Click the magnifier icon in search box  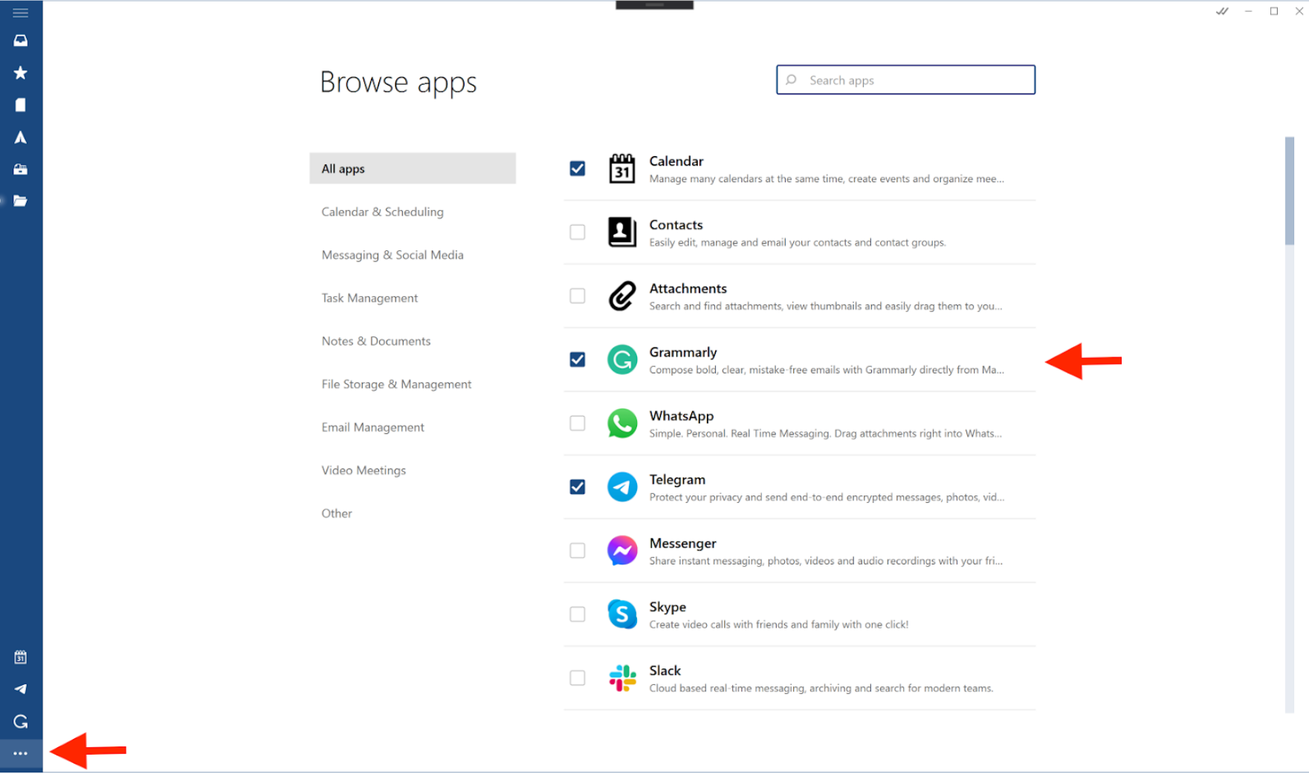click(791, 79)
